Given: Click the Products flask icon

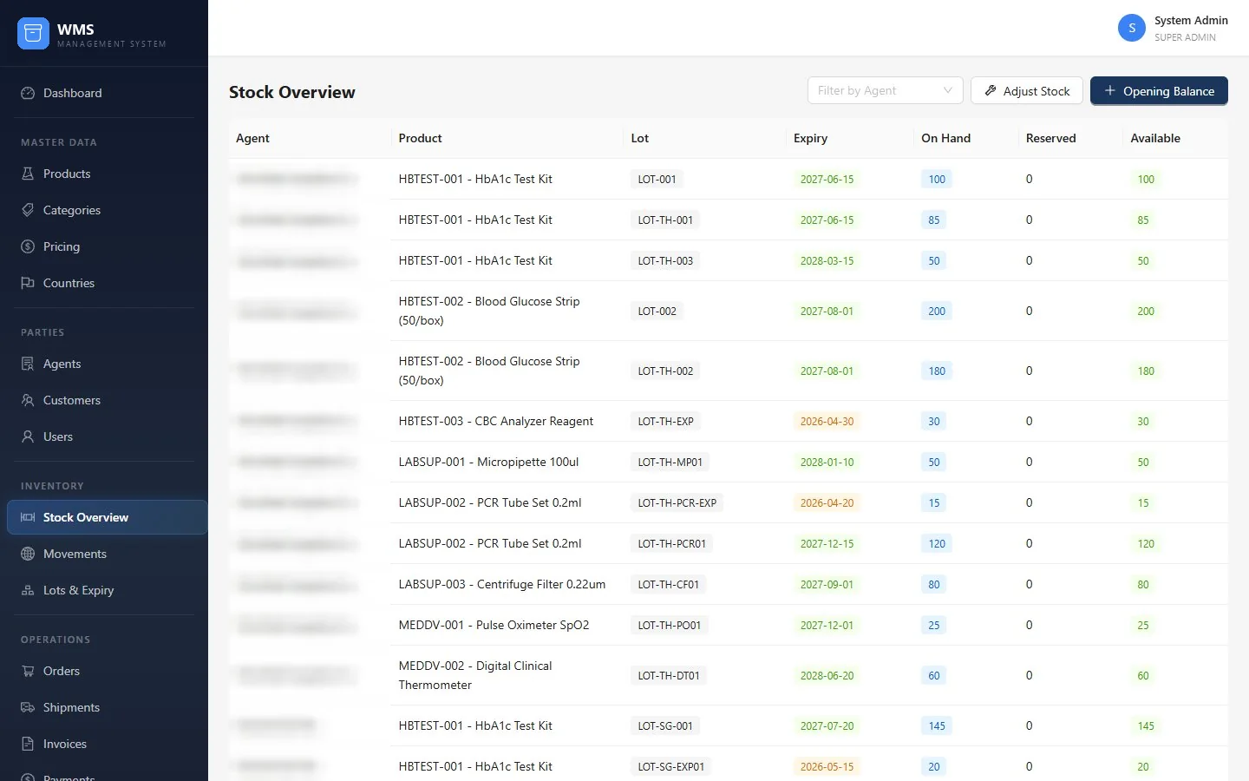Looking at the screenshot, I should [28, 174].
